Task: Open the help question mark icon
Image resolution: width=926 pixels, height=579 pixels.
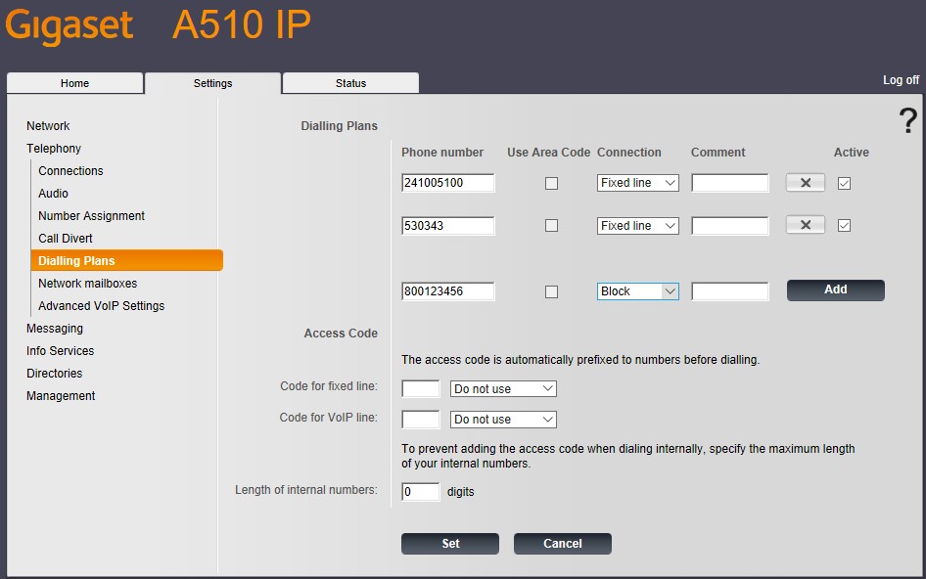Action: pyautogui.click(x=907, y=120)
